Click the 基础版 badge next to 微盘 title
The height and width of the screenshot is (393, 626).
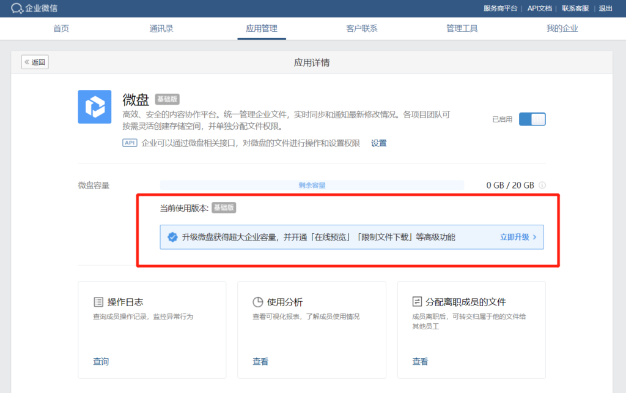168,99
